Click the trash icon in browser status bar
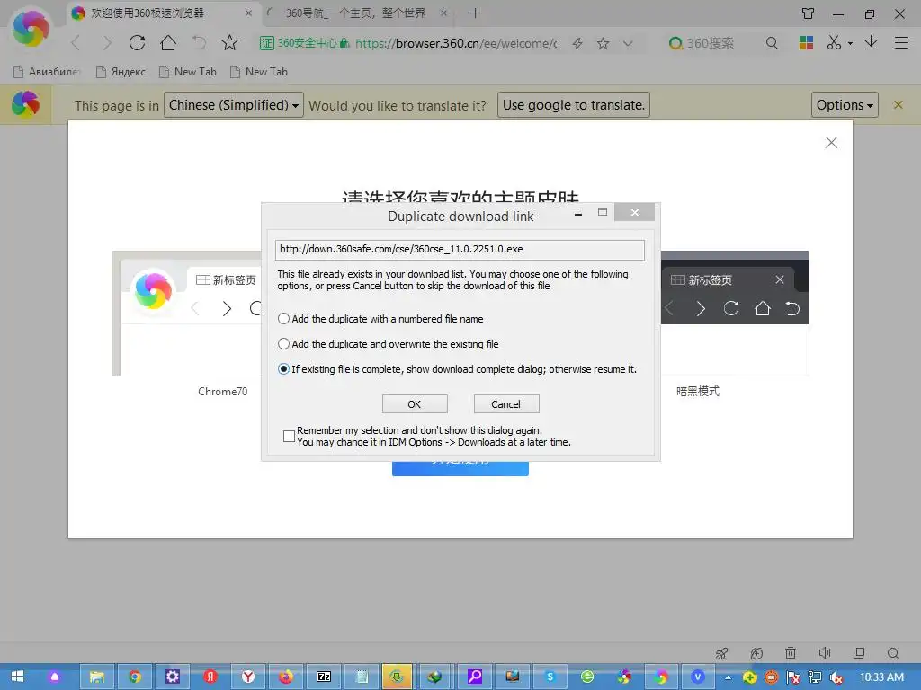921x690 pixels. 791,653
